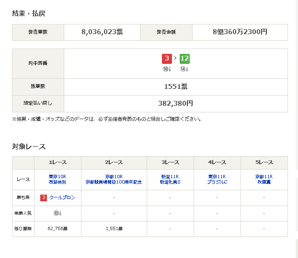Screen dimensions: 298x258
Task: Click the 62,756票 remaining votes cell
Action: click(57, 229)
